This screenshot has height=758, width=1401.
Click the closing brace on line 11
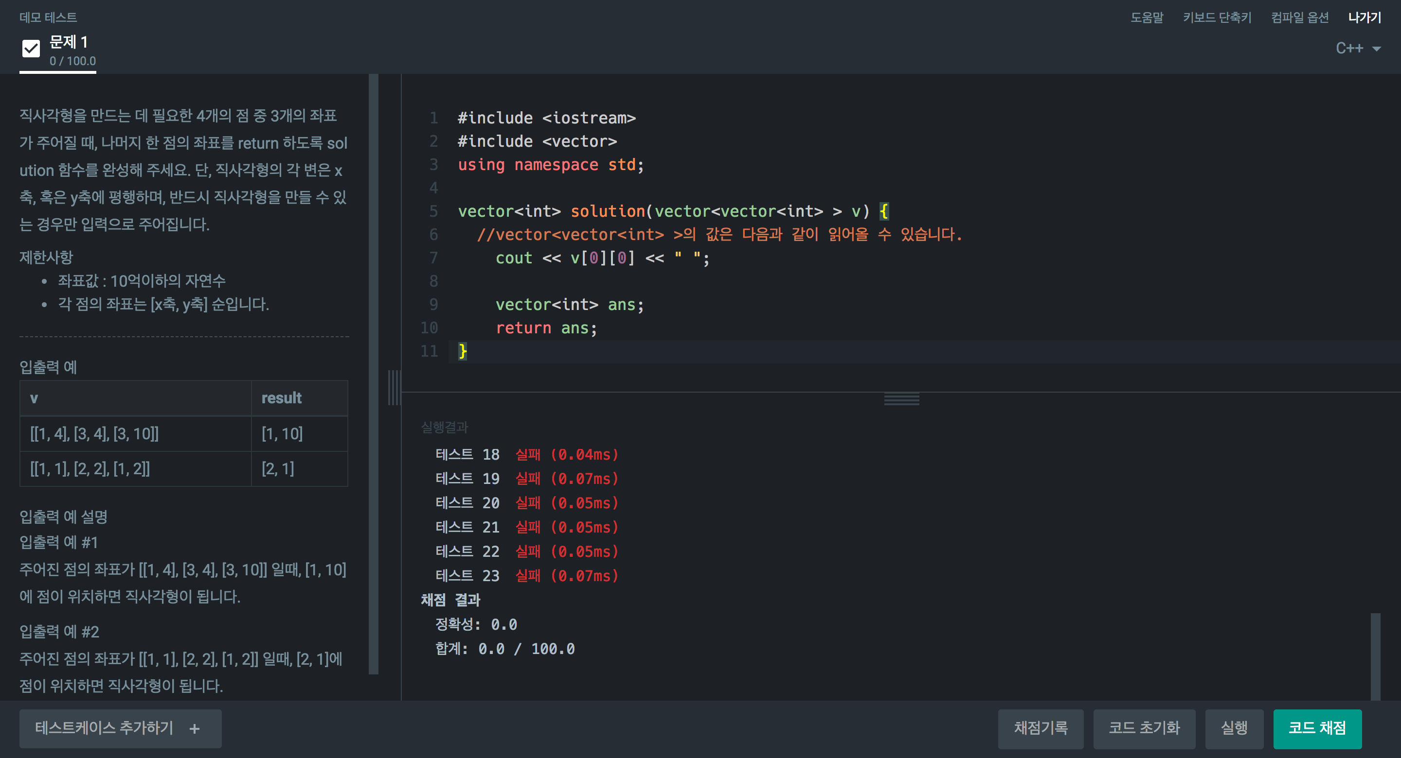click(x=462, y=351)
